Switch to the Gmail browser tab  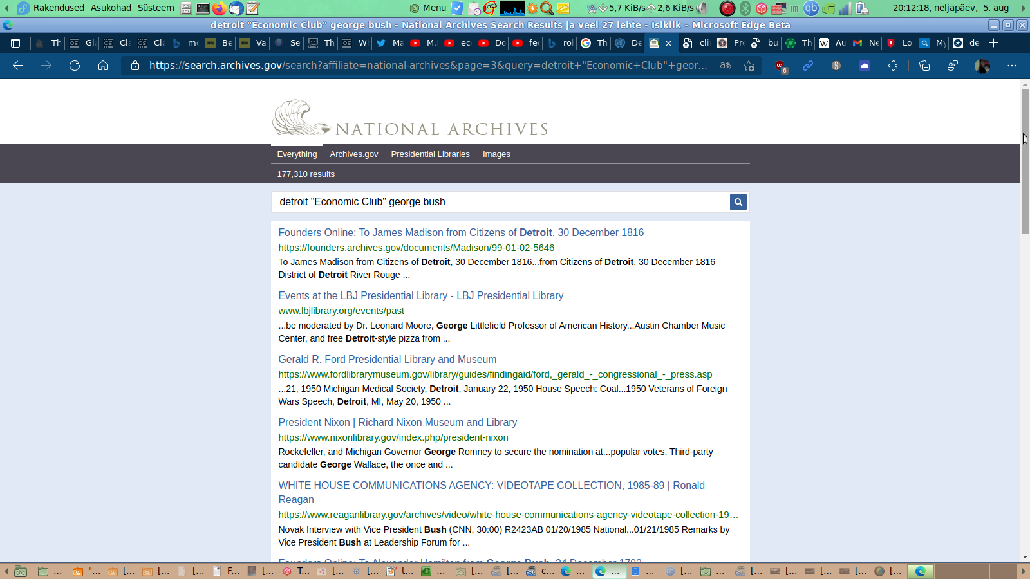865,43
